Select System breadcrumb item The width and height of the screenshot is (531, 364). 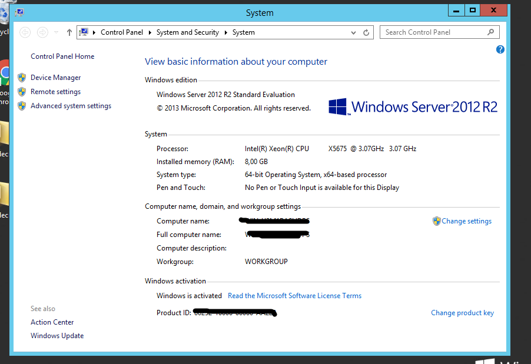coord(244,32)
